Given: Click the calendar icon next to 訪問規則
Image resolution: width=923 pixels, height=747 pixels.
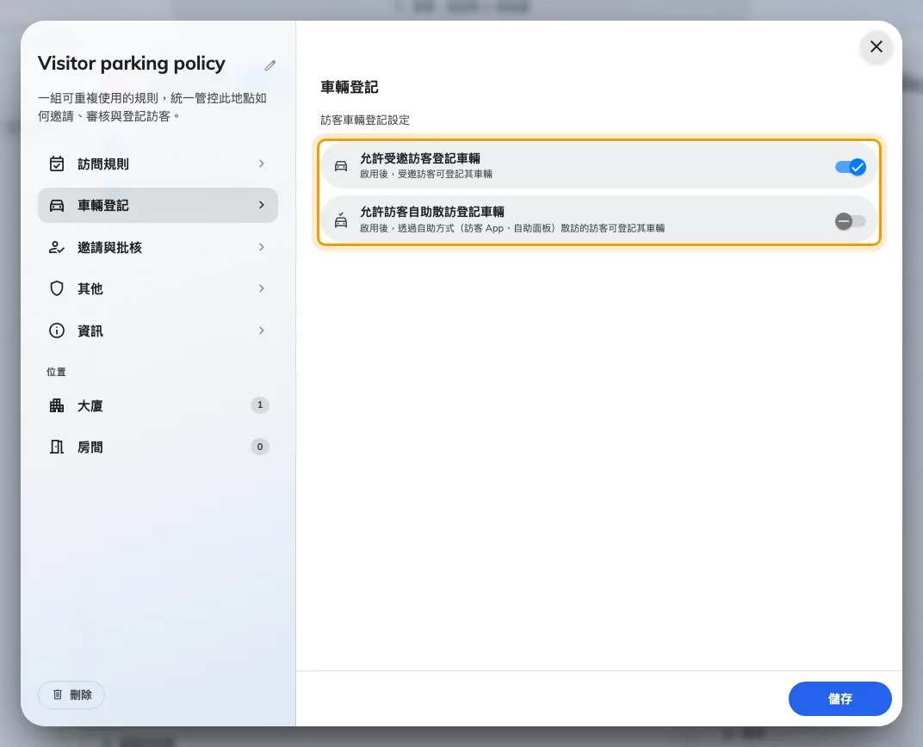Looking at the screenshot, I should (x=57, y=164).
